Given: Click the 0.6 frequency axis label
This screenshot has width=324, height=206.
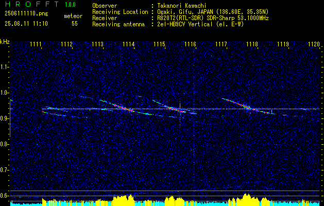Looking at the screenshot, I should pos(5,196).
